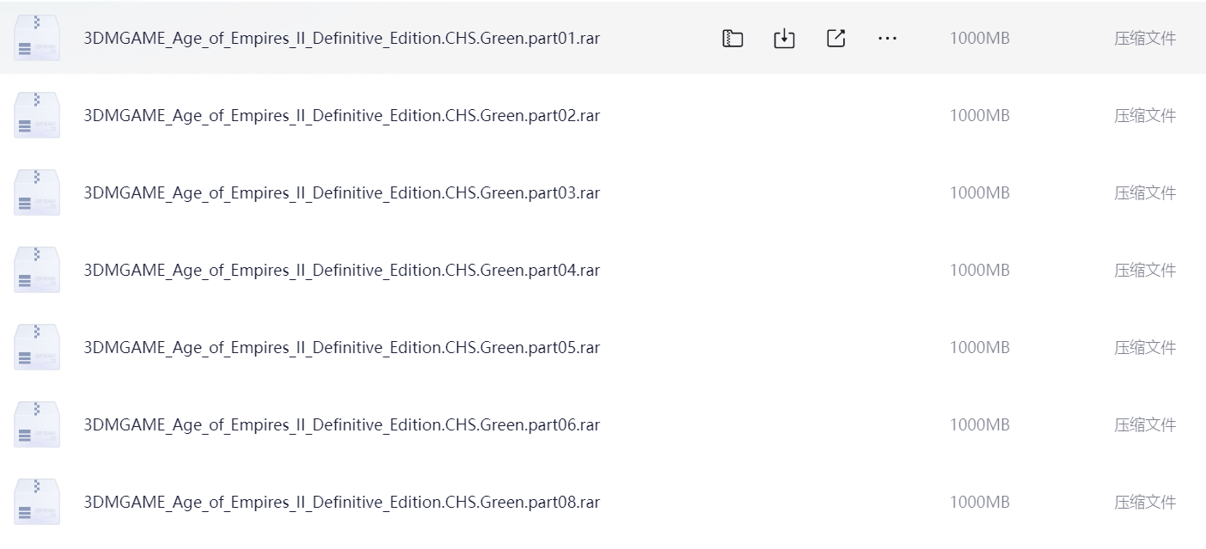Click the part02.rar archive file icon
1206x549 pixels.
[x=37, y=115]
